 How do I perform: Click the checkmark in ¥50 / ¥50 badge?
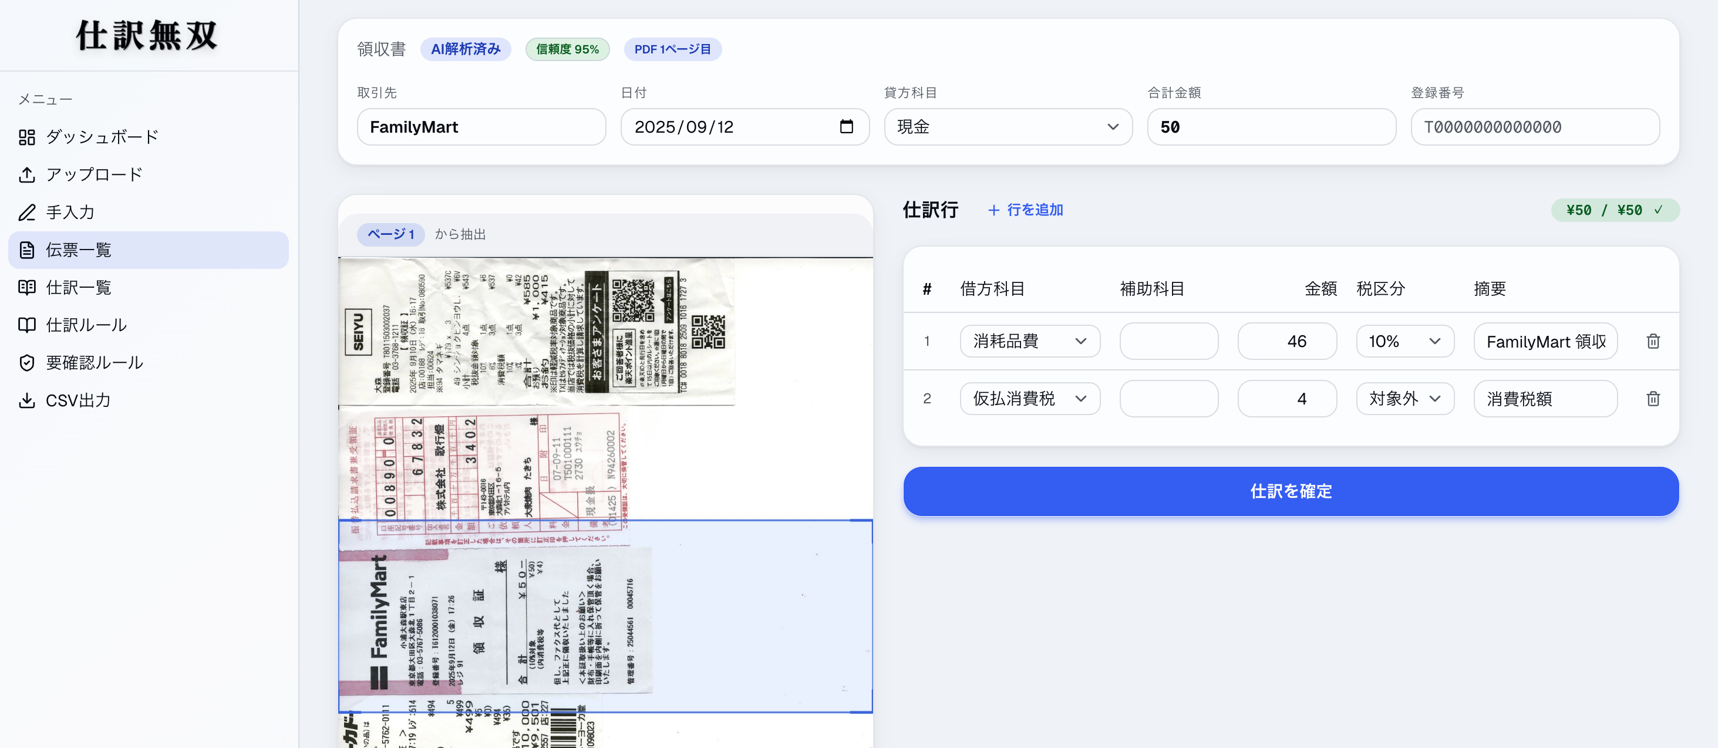click(1658, 210)
